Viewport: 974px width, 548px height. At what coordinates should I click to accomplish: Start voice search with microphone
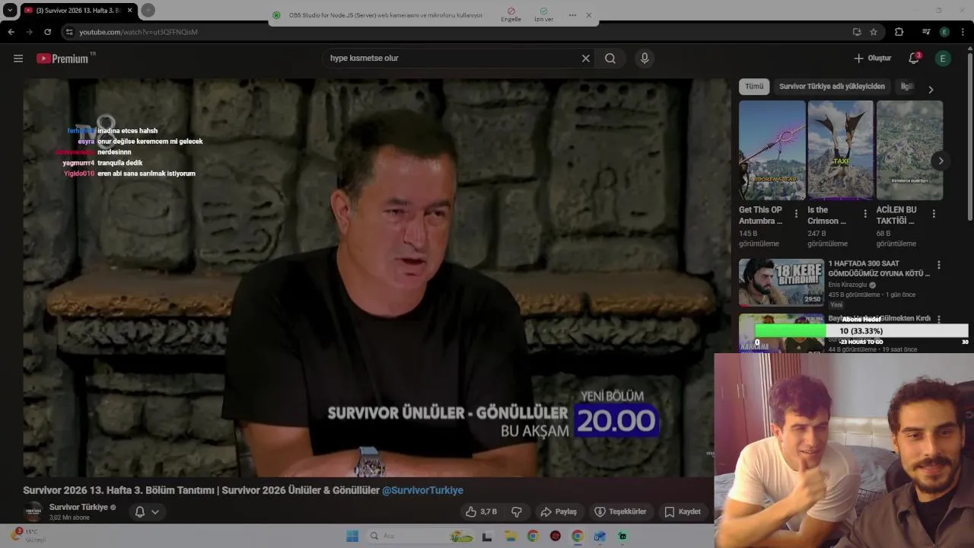coord(645,59)
